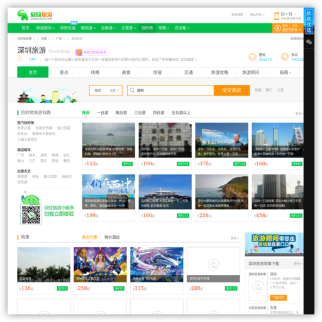The width and height of the screenshot is (322, 322).
Task: Click the phone scan icon in header
Action: point(277,16)
